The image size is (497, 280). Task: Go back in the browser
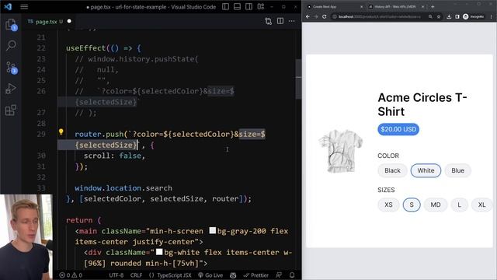click(x=308, y=16)
